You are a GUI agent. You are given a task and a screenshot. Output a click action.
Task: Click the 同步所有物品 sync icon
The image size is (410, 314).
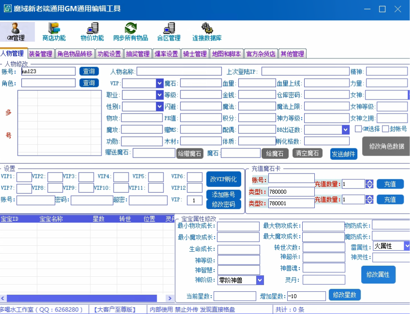(131, 31)
